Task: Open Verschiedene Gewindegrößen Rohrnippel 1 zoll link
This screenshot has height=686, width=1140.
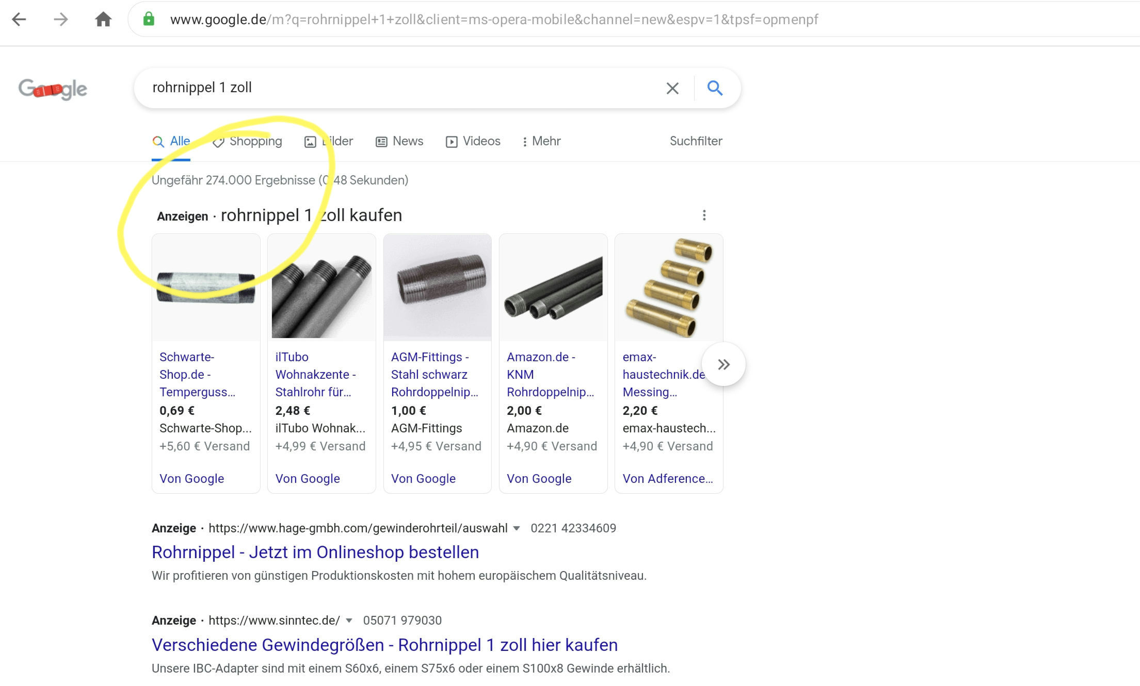Action: [384, 645]
